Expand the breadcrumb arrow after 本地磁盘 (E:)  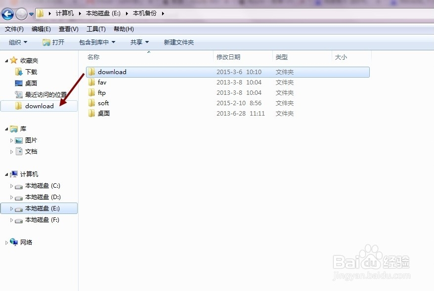pyautogui.click(x=127, y=13)
